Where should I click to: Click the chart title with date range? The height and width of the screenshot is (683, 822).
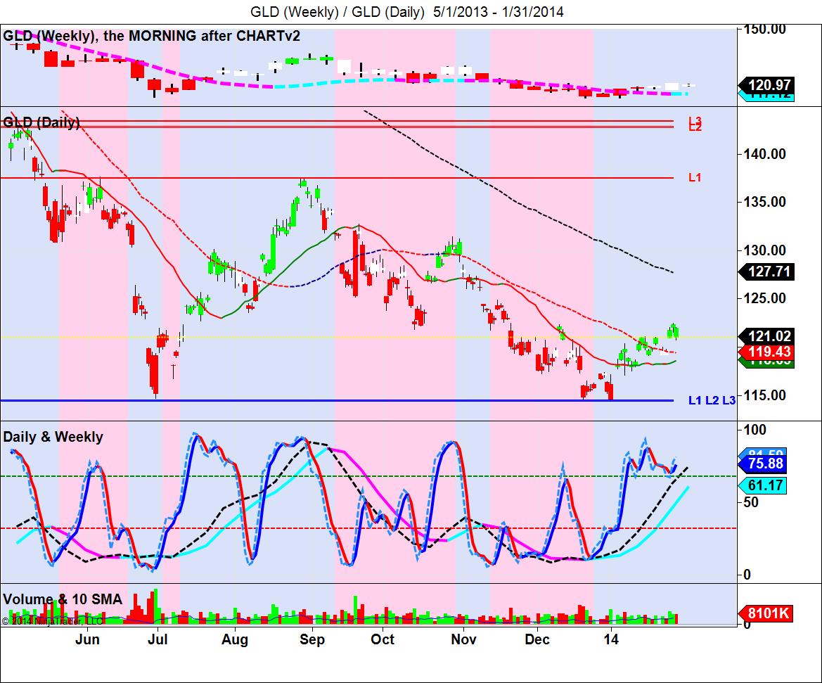[x=407, y=11]
